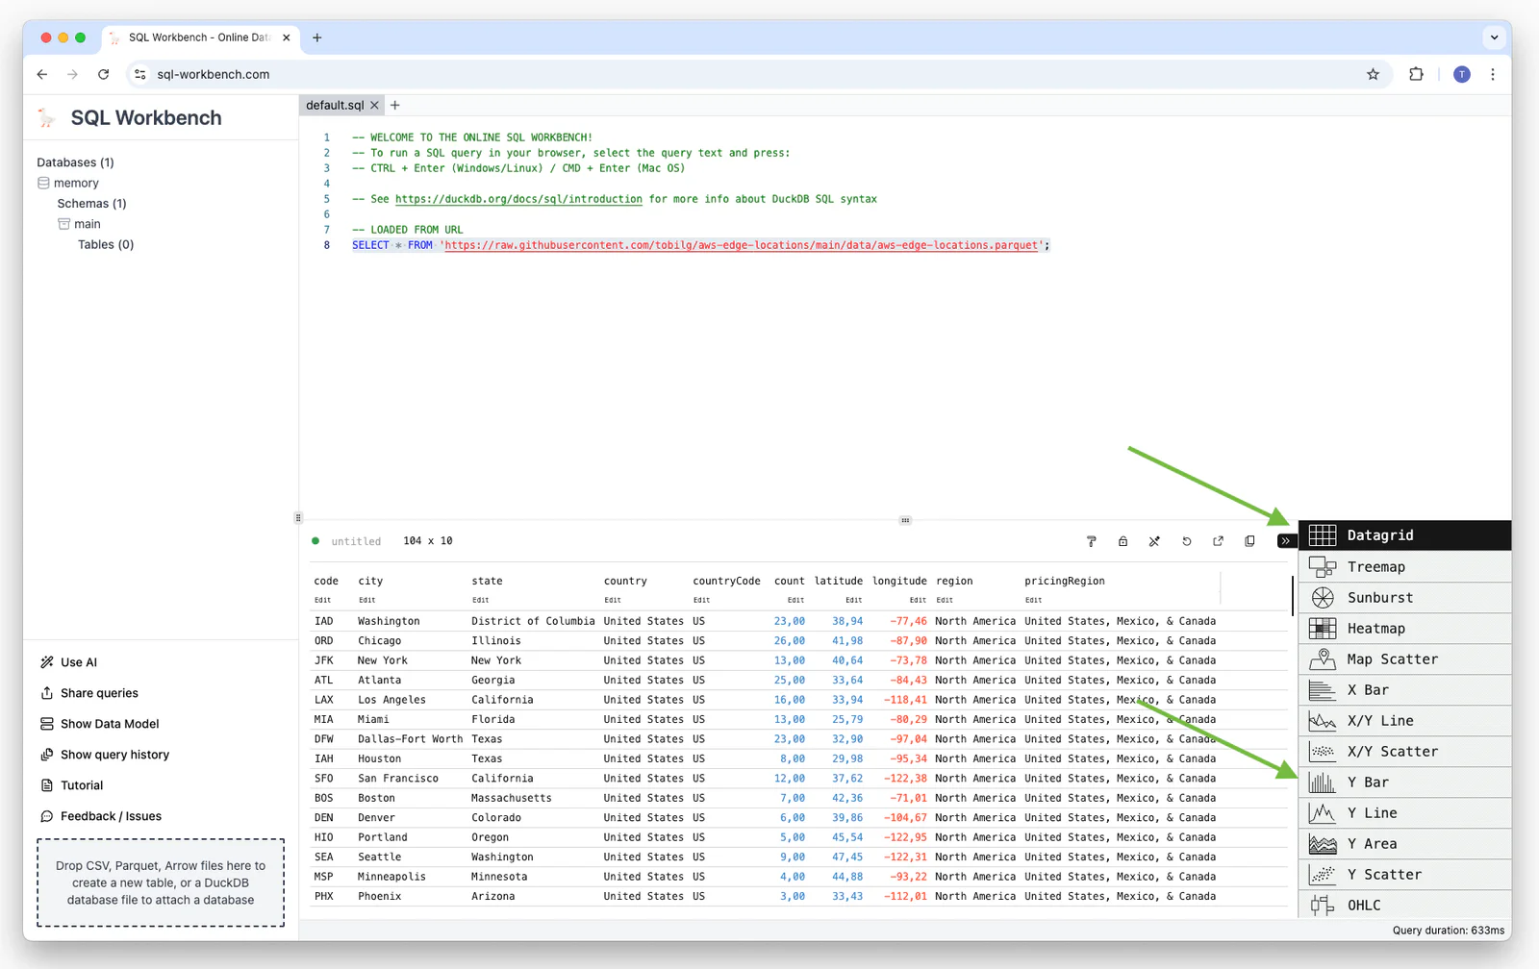This screenshot has width=1539, height=969.
Task: Open the Tutorial link
Action: [x=72, y=785]
